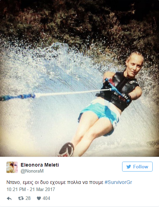Open the #SurvivorGr hashtag
The image size is (159, 207).
pyautogui.click(x=118, y=182)
